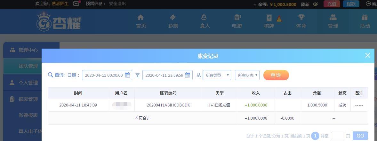Screen dimensions: 377x141
Task: Open start date calendar picker icon
Action: [127, 75]
